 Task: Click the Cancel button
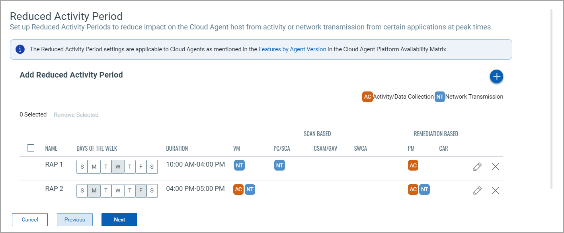(x=30, y=219)
